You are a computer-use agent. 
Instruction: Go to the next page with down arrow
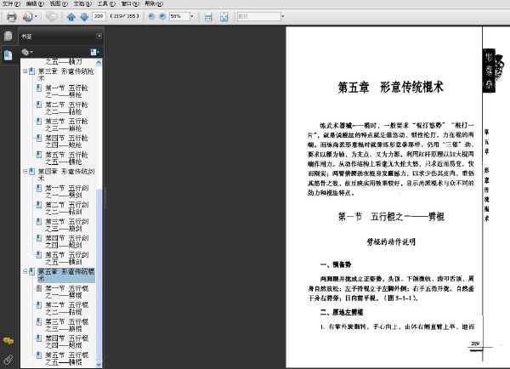click(84, 17)
